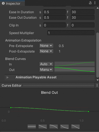The width and height of the screenshot is (99, 132).
Task: Apply the flat constant curve preset
Action: coord(32,127)
